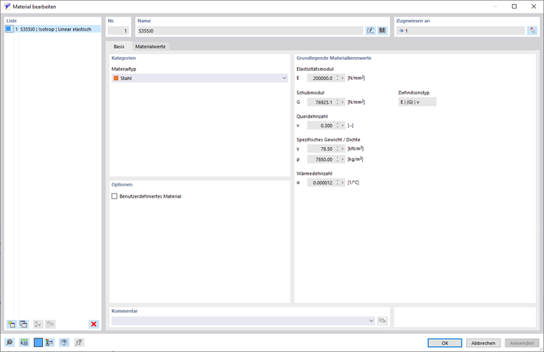
Task: Click the Optionen heading
Action: 122,184
